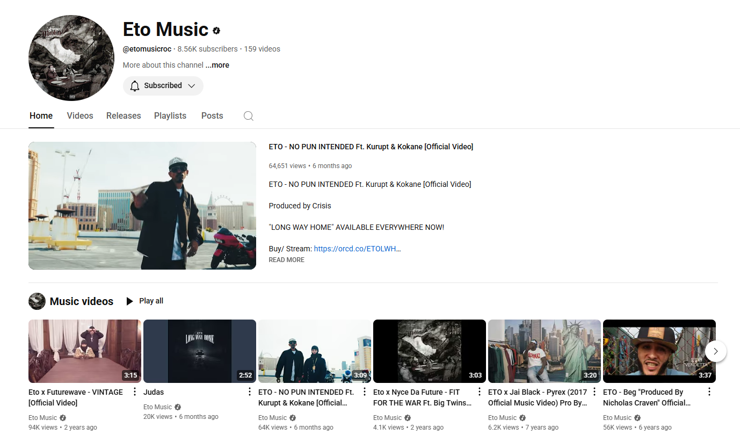Go to the Posts tab
Image resolution: width=740 pixels, height=442 pixels.
(x=212, y=116)
